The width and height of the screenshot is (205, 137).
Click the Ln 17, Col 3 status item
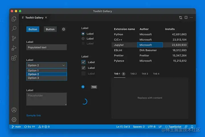coord(123,127)
